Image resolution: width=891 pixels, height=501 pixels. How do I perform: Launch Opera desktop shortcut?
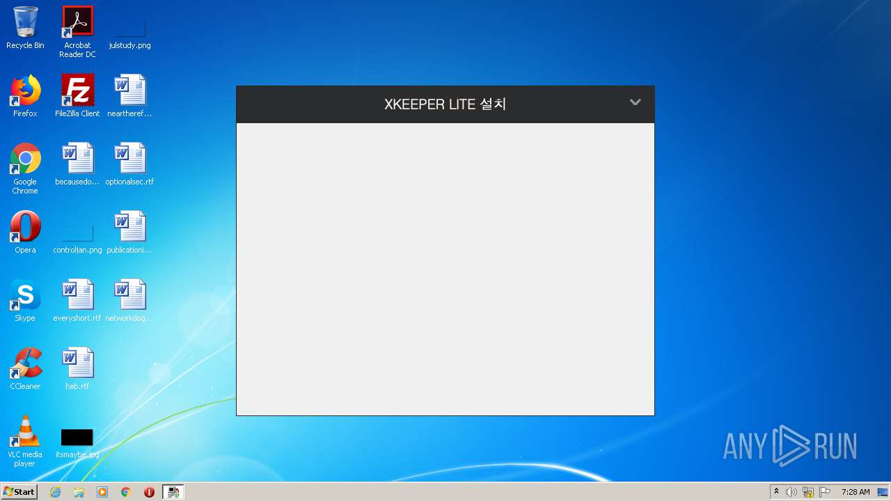click(x=25, y=232)
